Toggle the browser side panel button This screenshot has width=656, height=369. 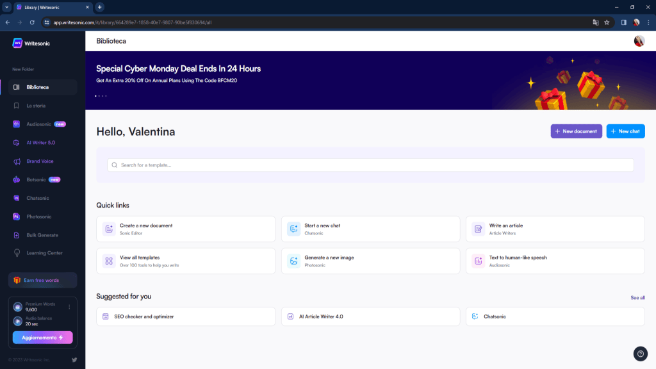623,22
